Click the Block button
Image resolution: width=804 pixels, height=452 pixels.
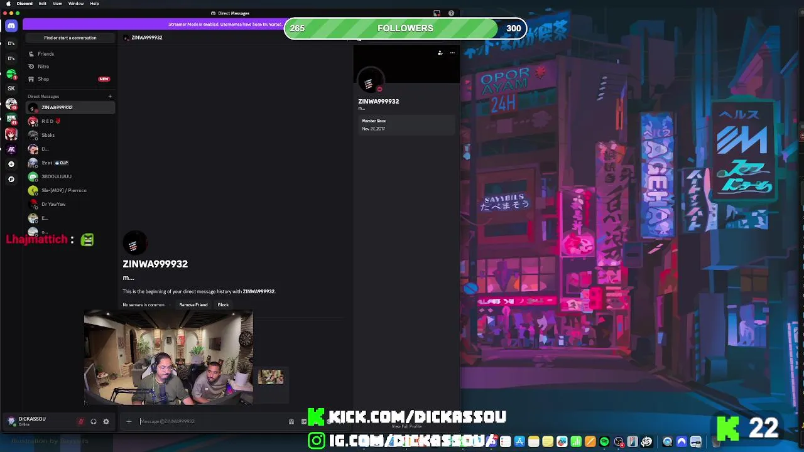click(x=223, y=305)
